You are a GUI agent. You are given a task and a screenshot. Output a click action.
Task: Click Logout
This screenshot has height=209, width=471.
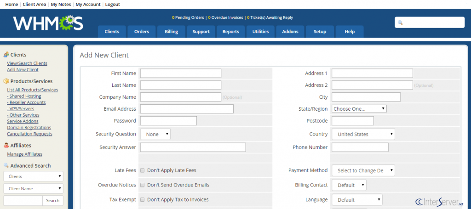[x=112, y=4]
